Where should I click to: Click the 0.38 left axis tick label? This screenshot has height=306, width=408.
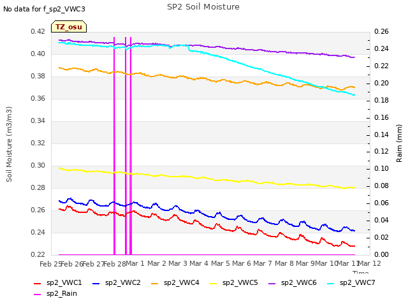click(38, 76)
